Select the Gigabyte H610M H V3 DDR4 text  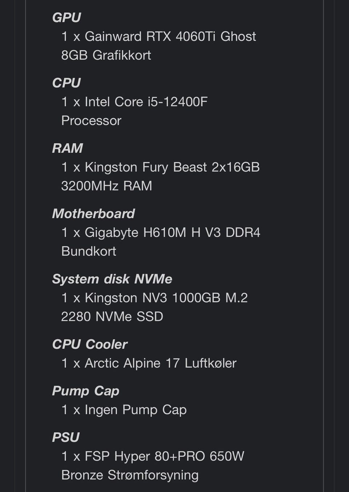pos(172,233)
